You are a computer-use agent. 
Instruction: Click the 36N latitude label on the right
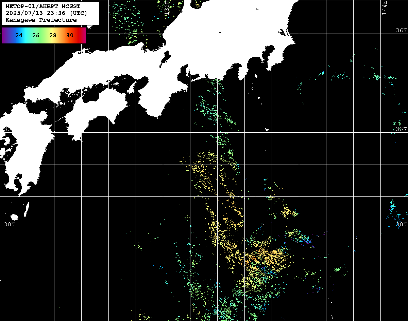(x=402, y=30)
